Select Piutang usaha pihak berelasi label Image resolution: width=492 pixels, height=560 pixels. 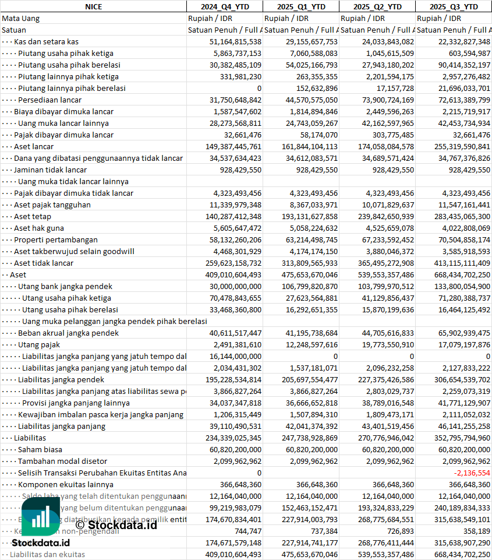point(69,65)
